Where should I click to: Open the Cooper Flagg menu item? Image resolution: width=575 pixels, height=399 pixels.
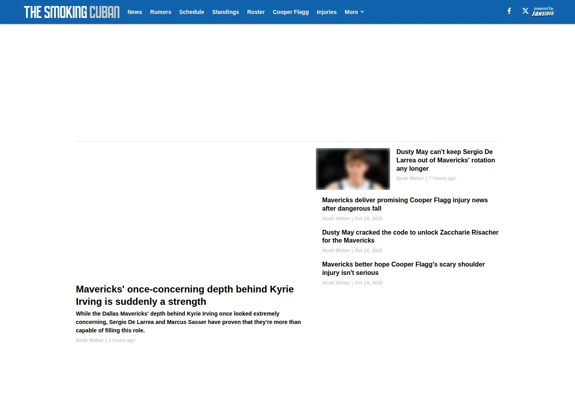point(291,12)
